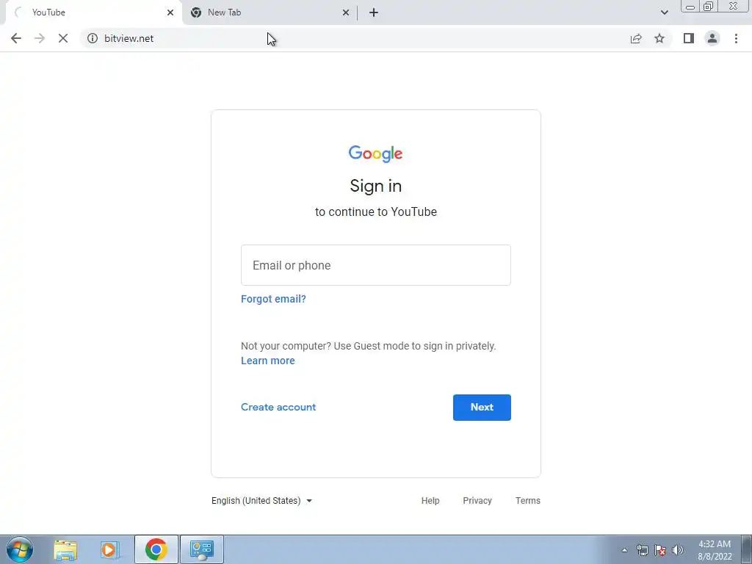Open the Control Panel taskbar icon

(x=202, y=549)
